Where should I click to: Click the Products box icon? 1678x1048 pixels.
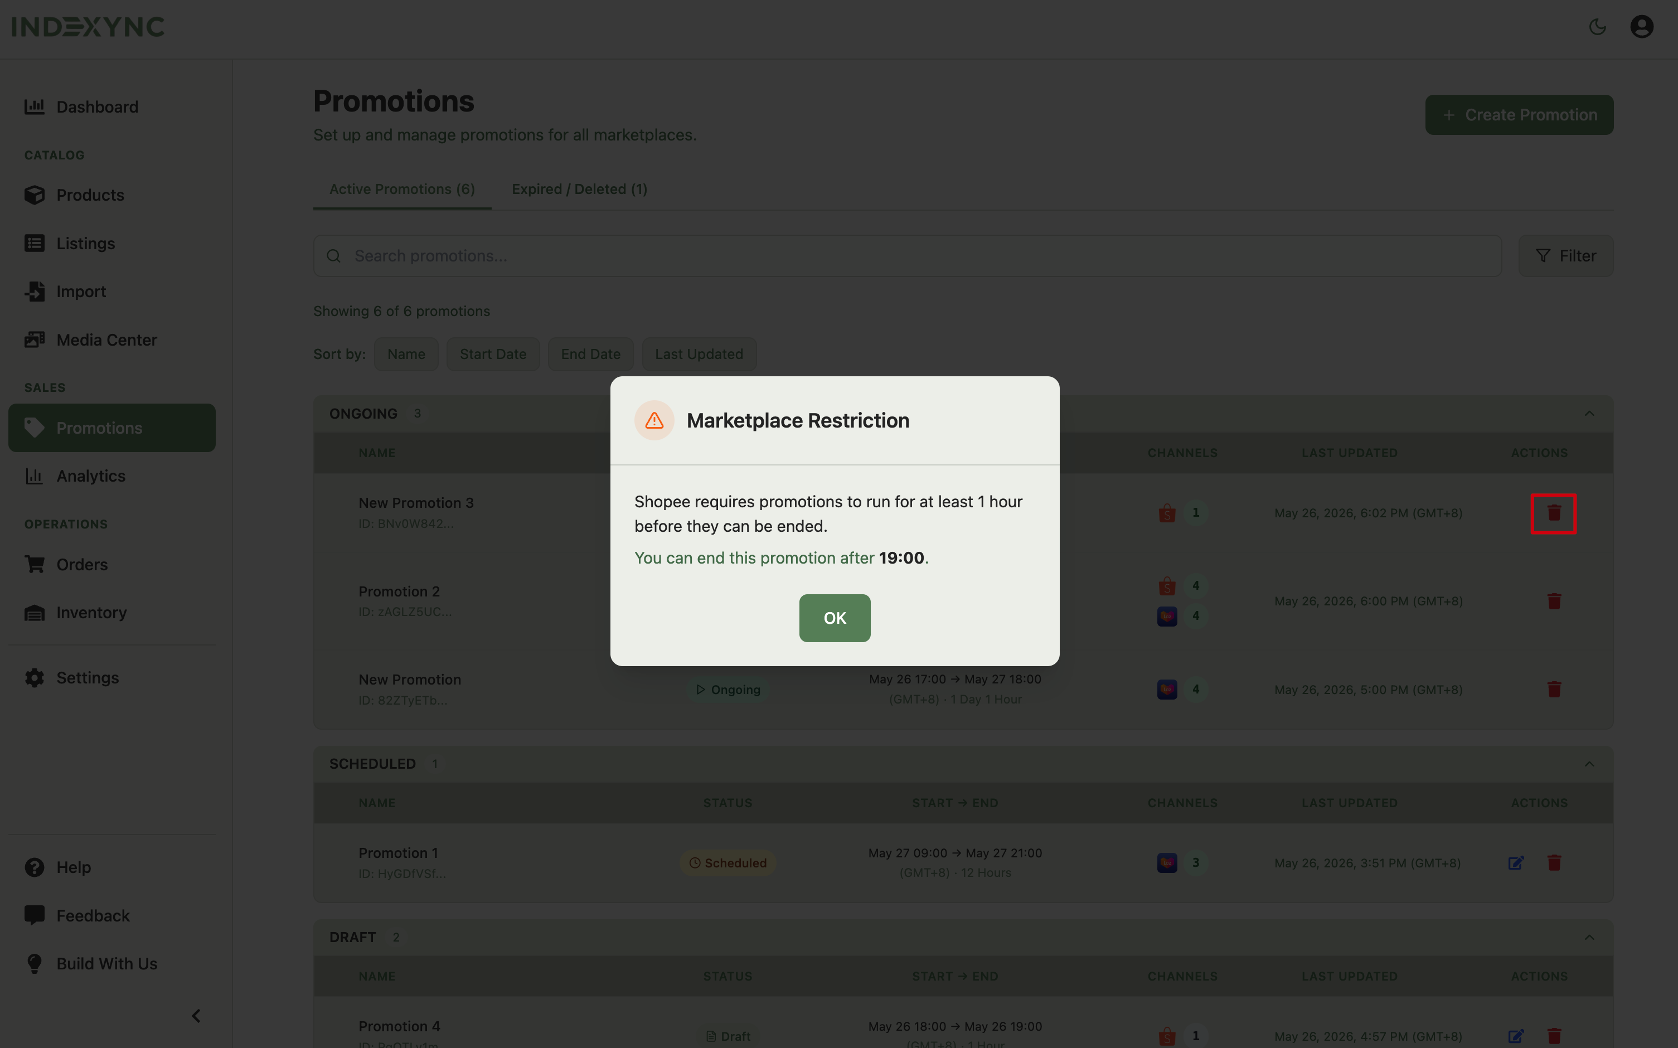pos(34,195)
